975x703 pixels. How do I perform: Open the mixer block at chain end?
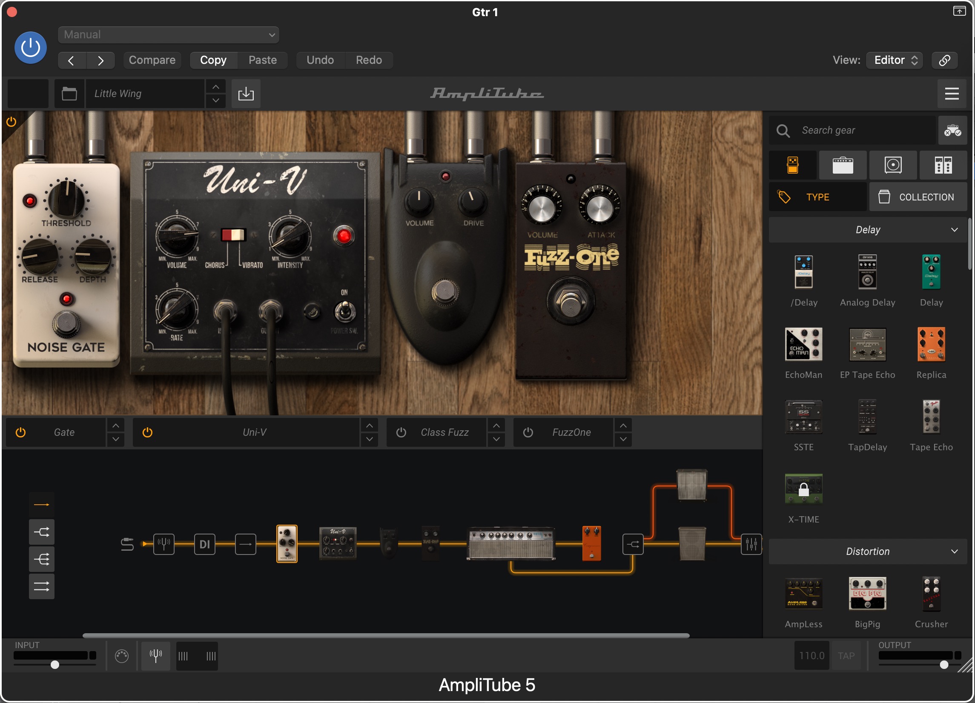tap(751, 544)
